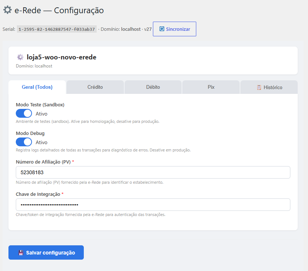Select the Pix tab
Image resolution: width=308 pixels, height=271 pixels.
click(x=211, y=87)
